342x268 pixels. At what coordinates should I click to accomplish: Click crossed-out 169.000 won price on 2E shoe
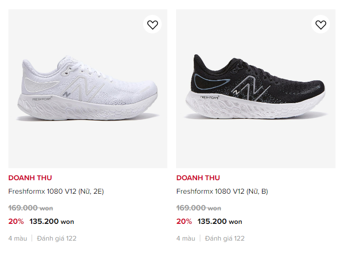pos(30,208)
